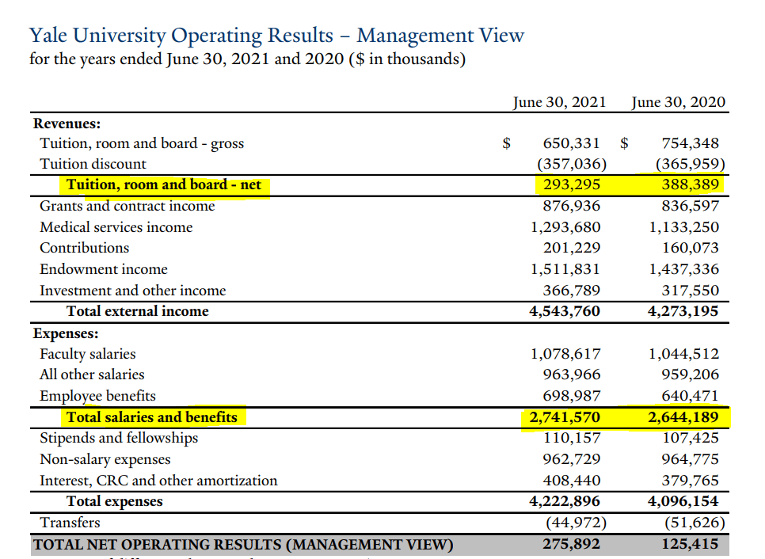The image size is (765, 559).
Task: Select the value 650,331
Action: pyautogui.click(x=571, y=143)
